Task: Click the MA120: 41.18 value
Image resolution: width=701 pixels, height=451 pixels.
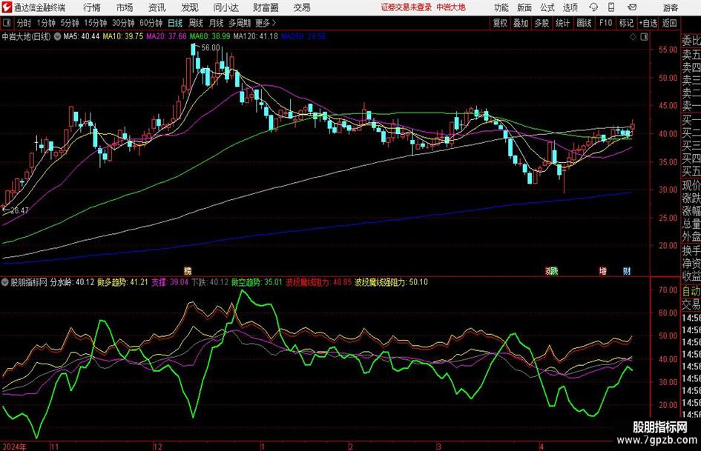Action: pos(255,36)
